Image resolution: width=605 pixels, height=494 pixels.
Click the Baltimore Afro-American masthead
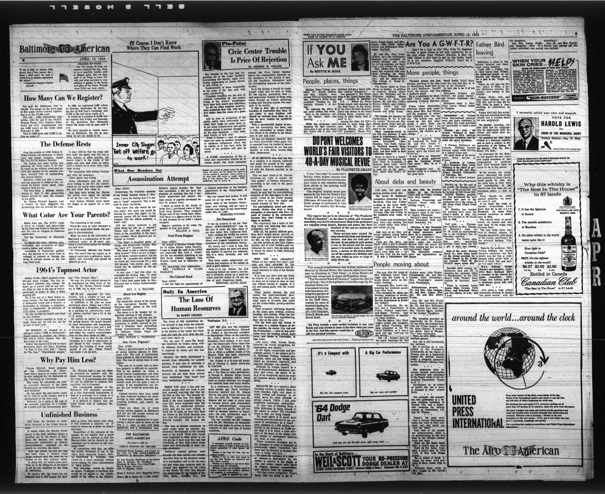(65, 49)
